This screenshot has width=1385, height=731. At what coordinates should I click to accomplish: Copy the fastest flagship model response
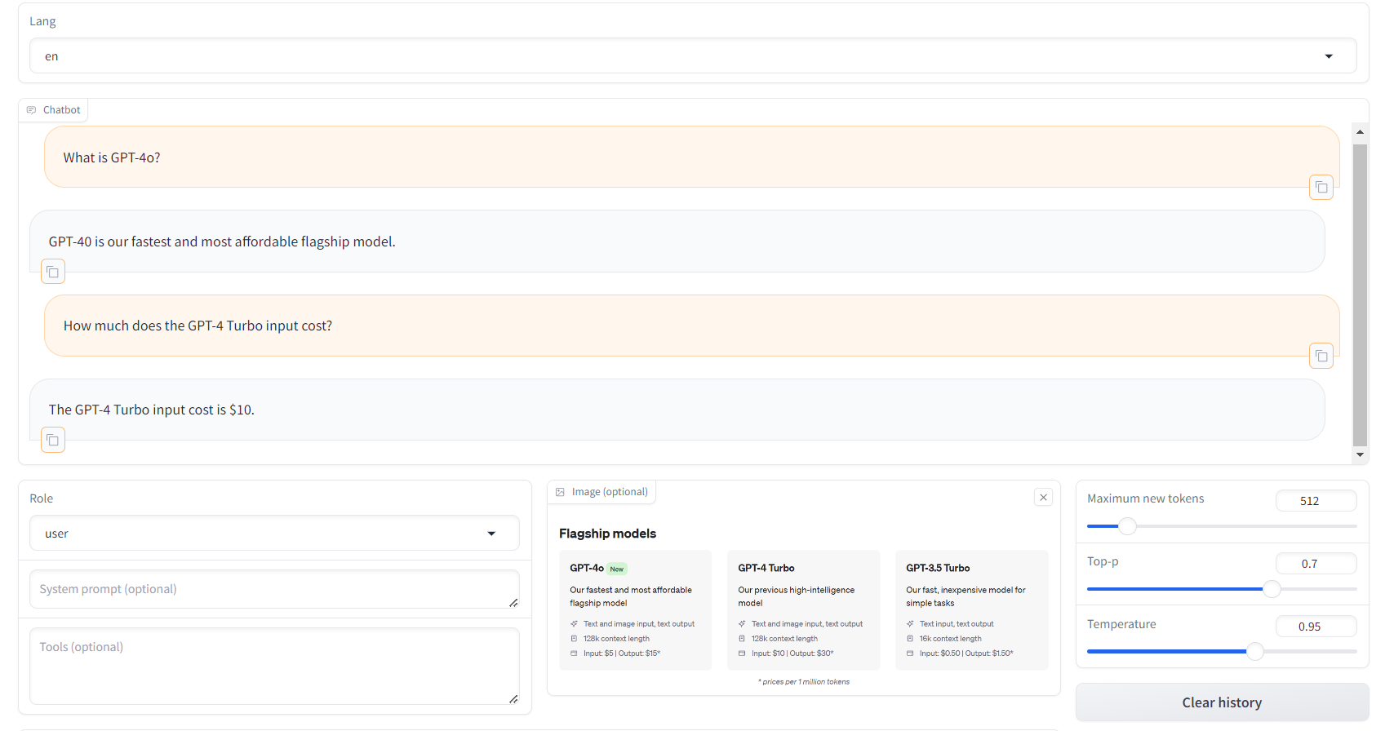click(x=53, y=272)
